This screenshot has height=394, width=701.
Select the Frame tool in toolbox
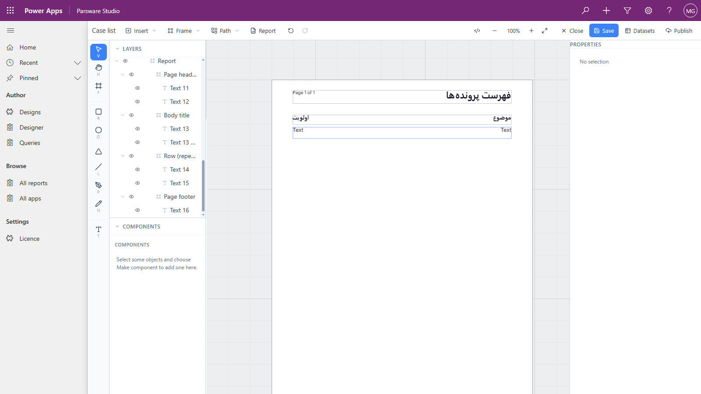pyautogui.click(x=99, y=88)
